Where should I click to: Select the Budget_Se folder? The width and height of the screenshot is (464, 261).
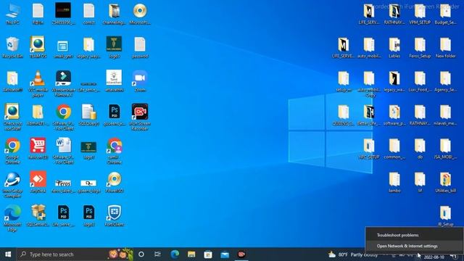click(445, 14)
